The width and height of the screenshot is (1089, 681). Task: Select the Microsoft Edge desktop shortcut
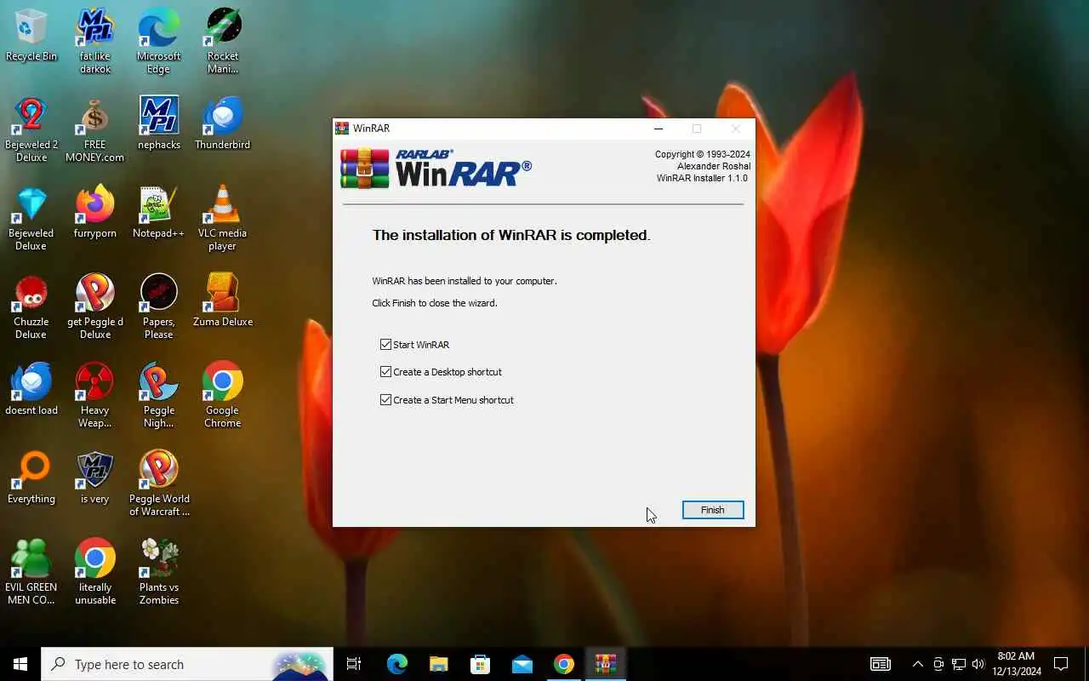[x=159, y=41]
